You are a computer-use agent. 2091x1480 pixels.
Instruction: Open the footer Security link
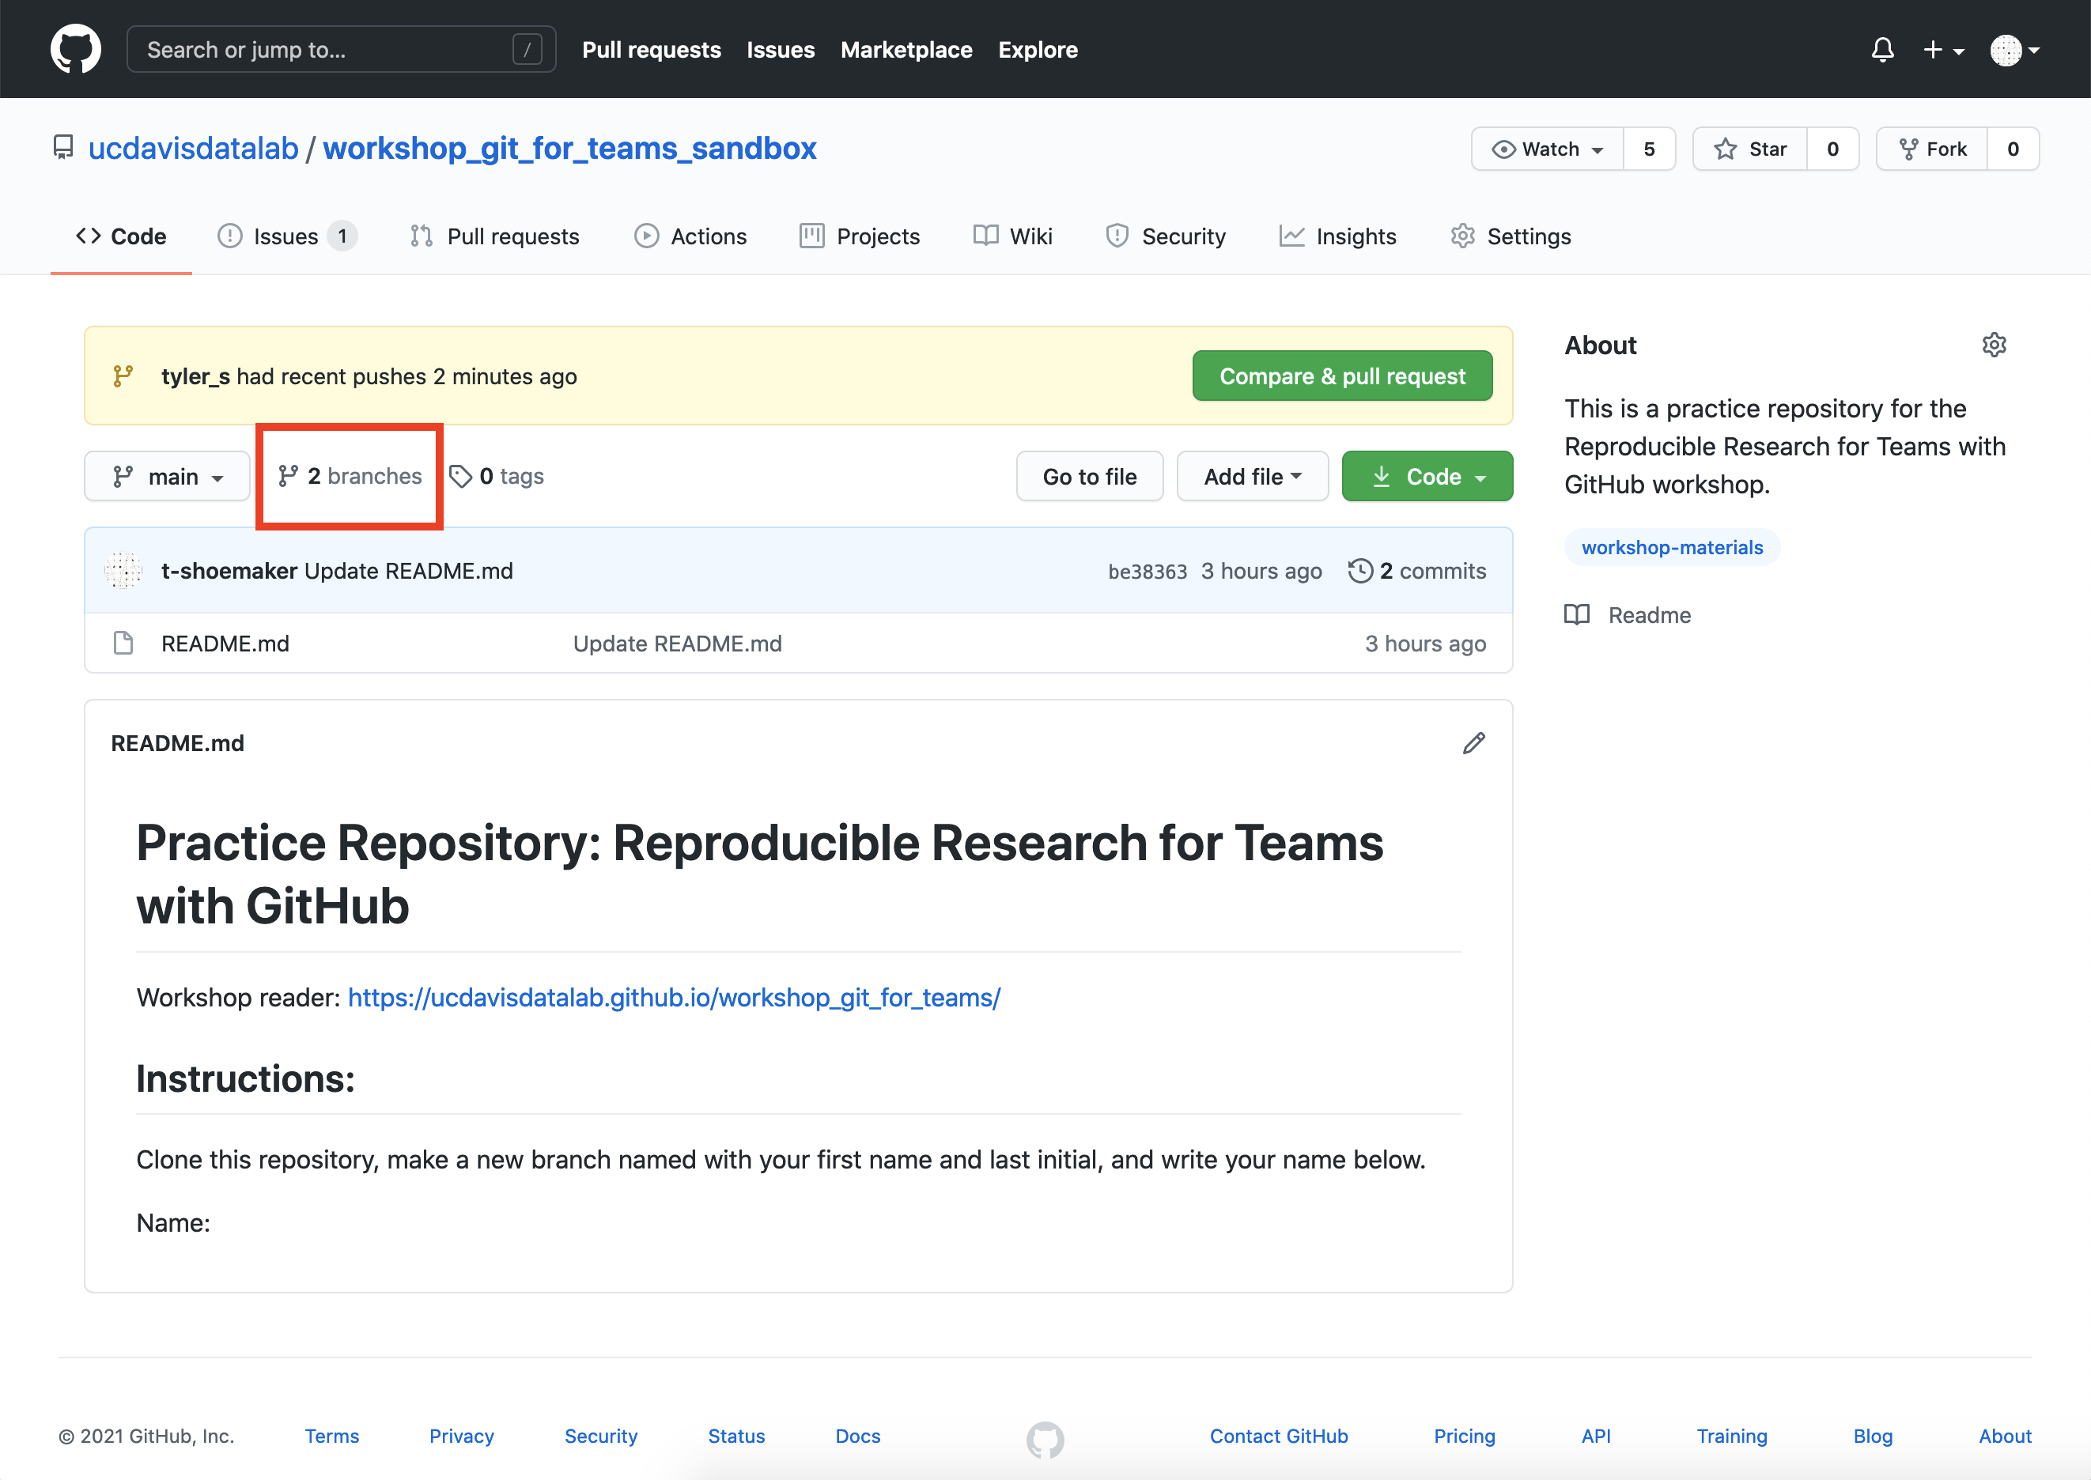tap(601, 1436)
